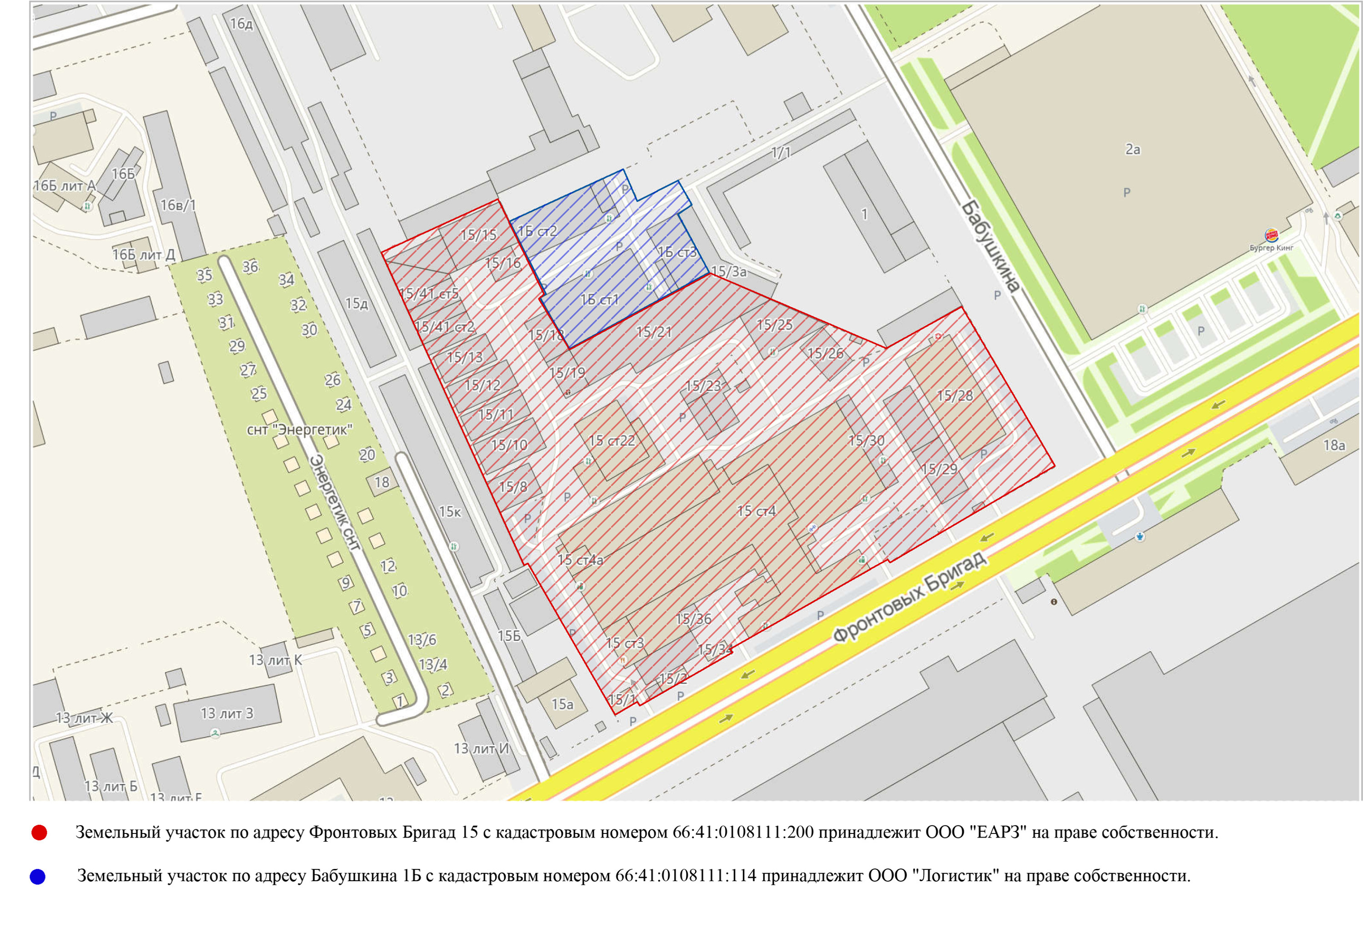The image size is (1363, 947).
Task: Click the label 15/19
Action: point(567,372)
